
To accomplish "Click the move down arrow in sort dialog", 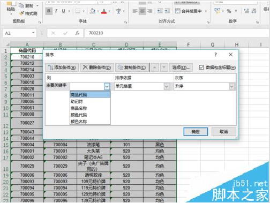I will click(x=163, y=67).
